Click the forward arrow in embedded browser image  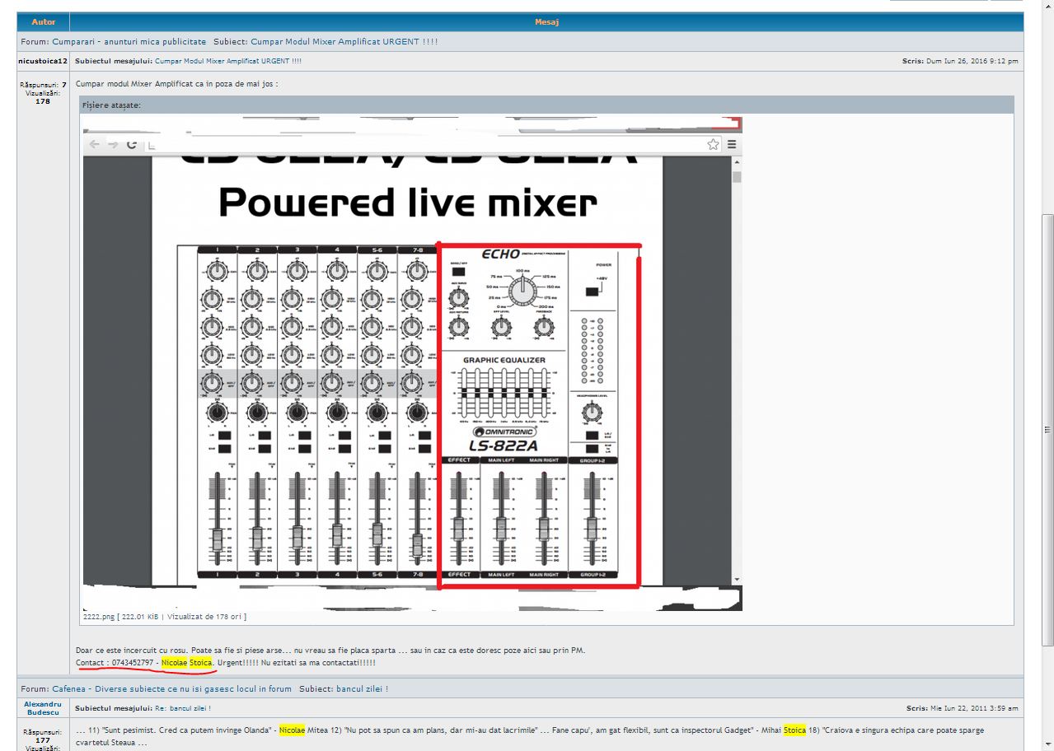pos(113,144)
